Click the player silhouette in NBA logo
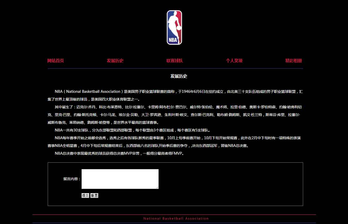The image size is (348, 224). click(x=174, y=24)
